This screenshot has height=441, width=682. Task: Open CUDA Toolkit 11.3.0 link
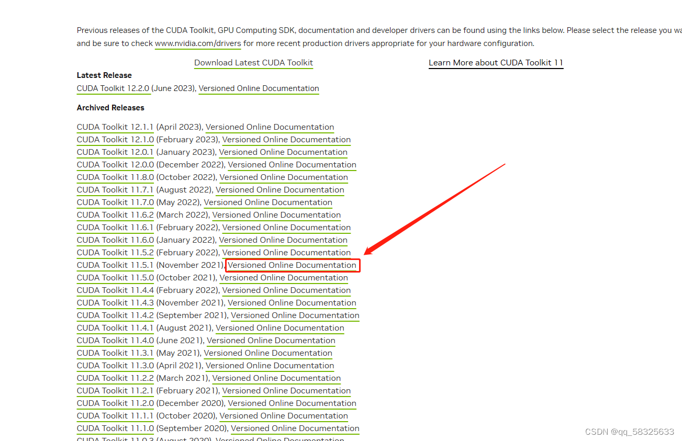point(115,366)
